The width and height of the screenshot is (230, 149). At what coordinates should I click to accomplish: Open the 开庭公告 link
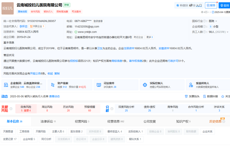tap(35, 73)
